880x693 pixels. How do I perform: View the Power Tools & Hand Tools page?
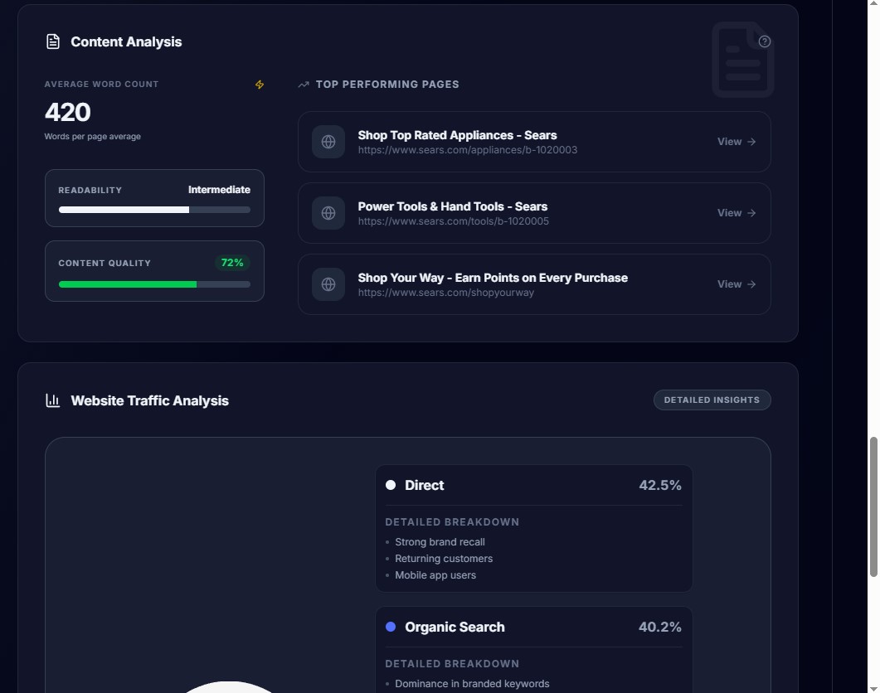pyautogui.click(x=737, y=213)
